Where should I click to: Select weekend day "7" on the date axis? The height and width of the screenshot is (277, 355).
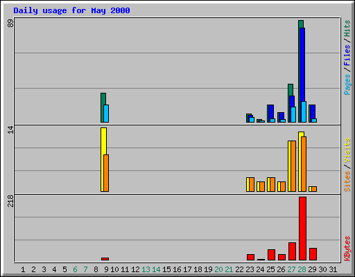click(x=85, y=269)
